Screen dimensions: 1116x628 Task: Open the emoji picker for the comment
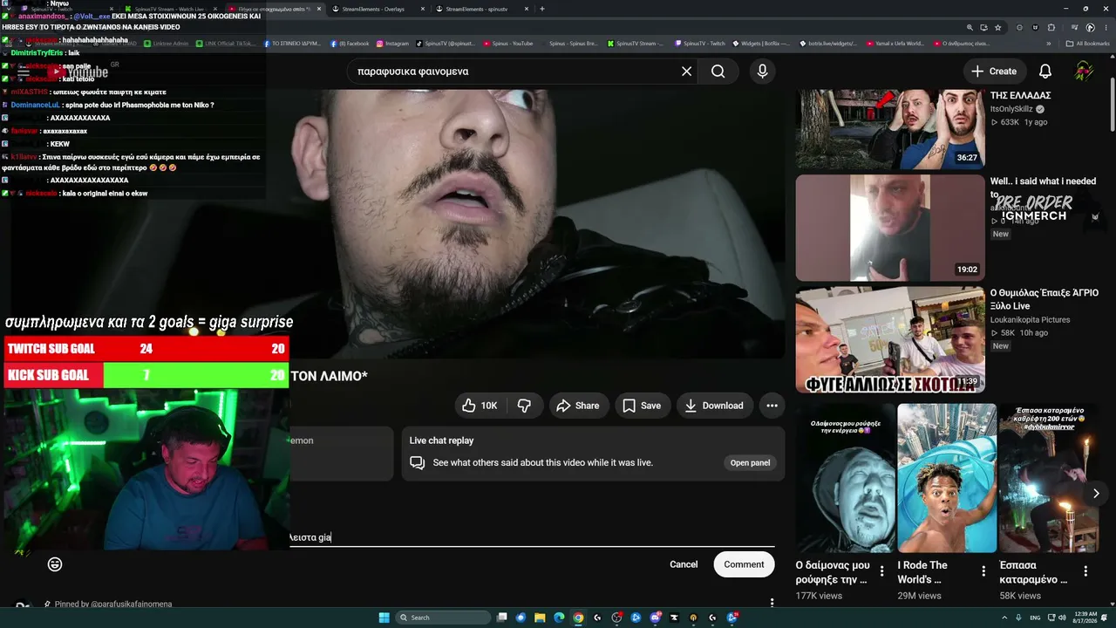point(55,564)
